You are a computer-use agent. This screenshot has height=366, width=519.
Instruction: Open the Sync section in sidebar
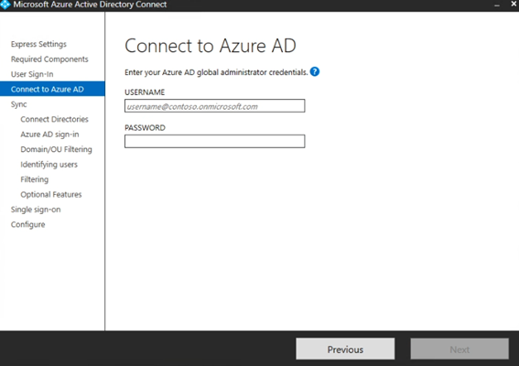point(18,104)
